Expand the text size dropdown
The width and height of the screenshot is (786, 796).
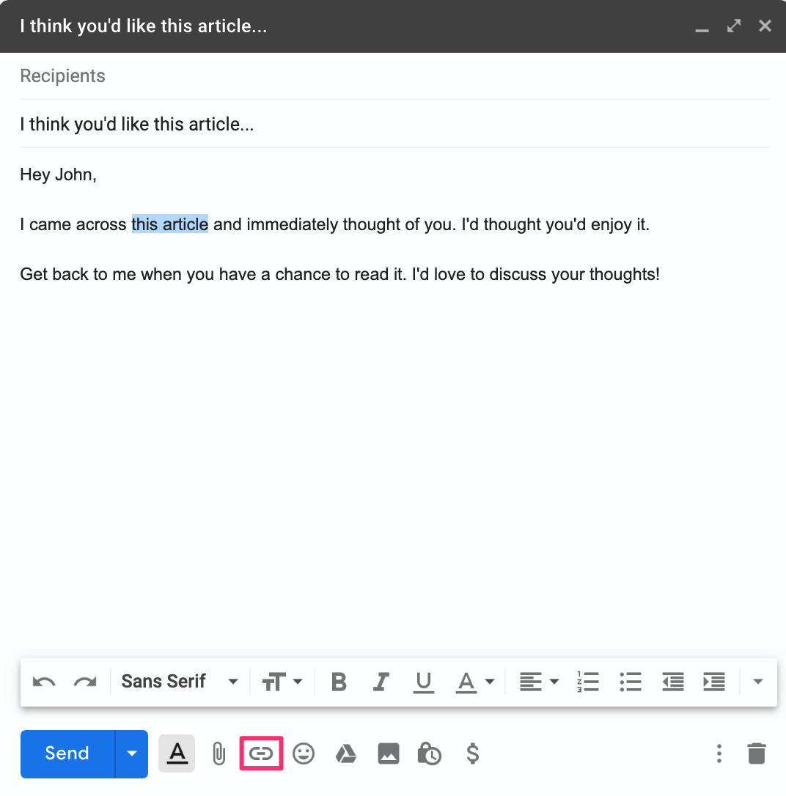(282, 682)
